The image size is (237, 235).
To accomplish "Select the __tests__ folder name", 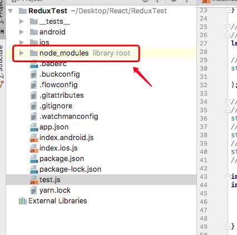I will click(54, 22).
